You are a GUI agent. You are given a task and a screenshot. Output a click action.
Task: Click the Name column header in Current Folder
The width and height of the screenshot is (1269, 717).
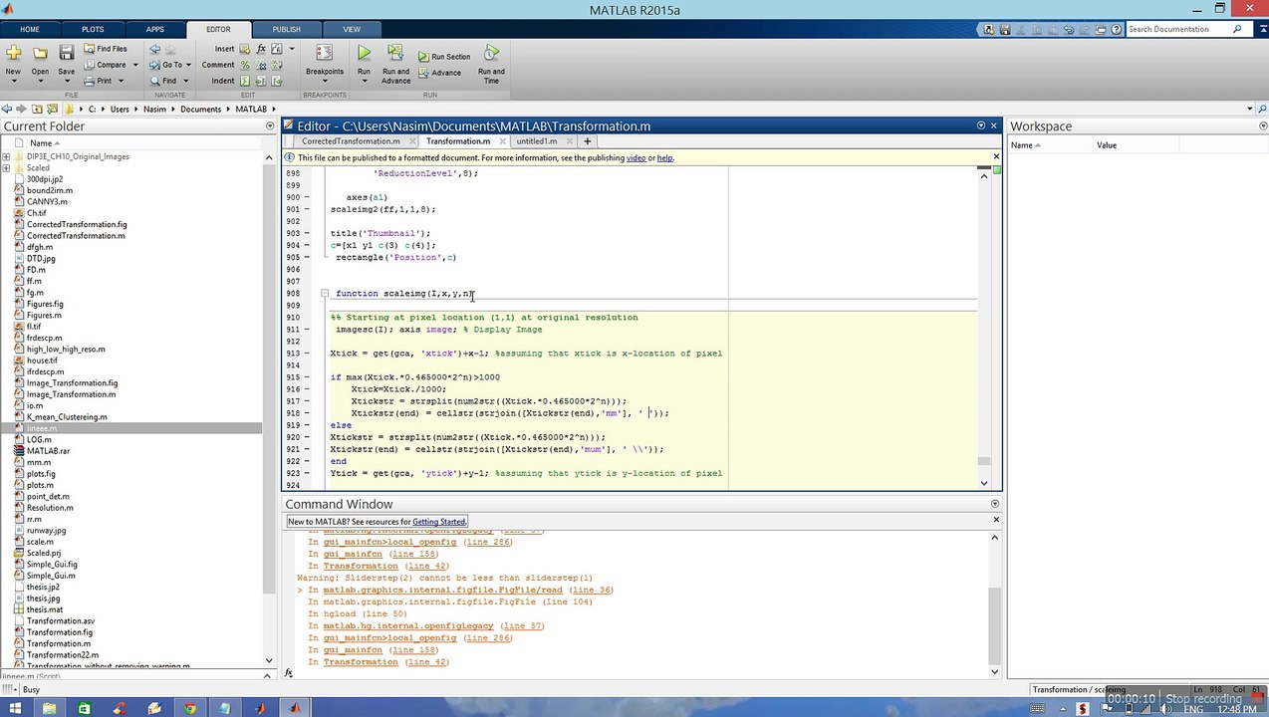[x=41, y=143]
